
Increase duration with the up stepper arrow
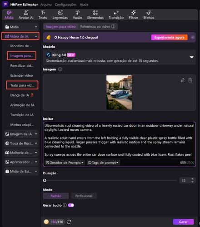pos(192,179)
